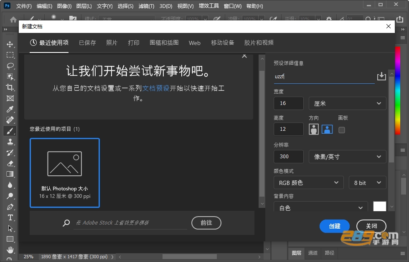The image size is (409, 262).
Task: Open the 白色 background contents dropdown
Action: (320, 207)
